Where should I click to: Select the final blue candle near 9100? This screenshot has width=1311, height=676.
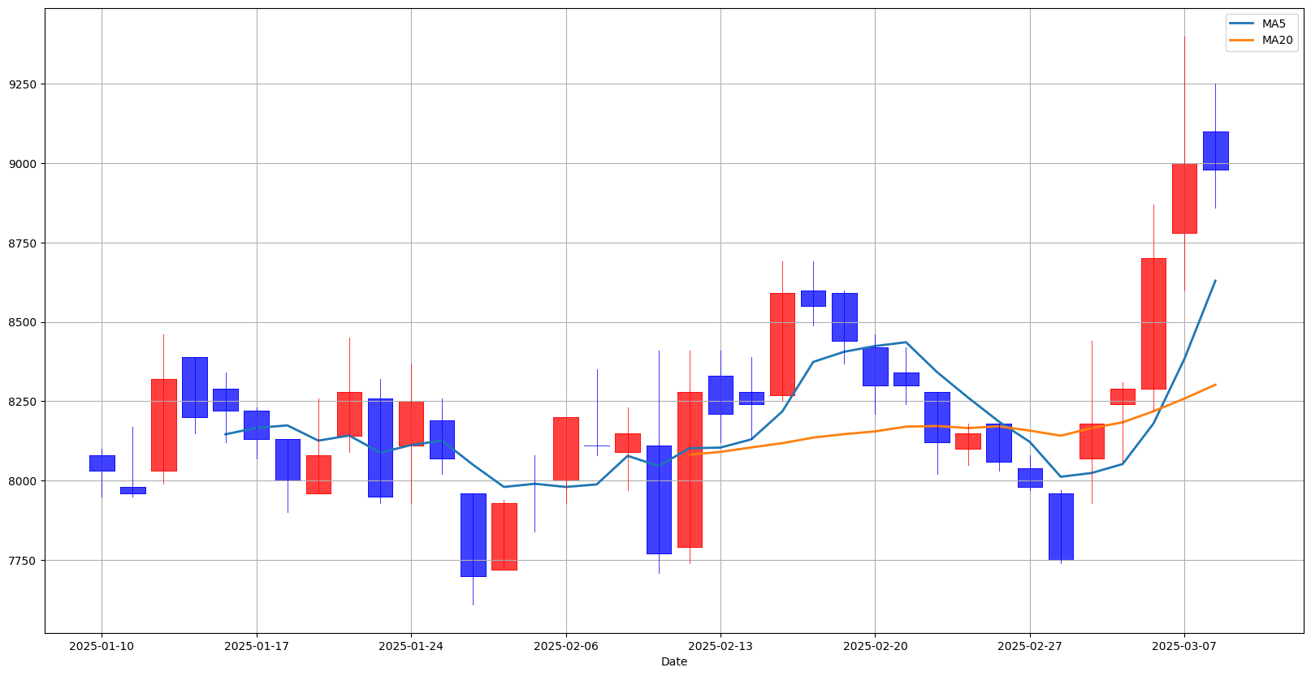(1215, 150)
